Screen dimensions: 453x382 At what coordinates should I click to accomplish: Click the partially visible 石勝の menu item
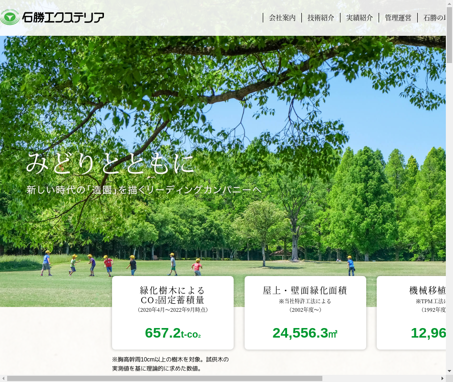pyautogui.click(x=434, y=18)
